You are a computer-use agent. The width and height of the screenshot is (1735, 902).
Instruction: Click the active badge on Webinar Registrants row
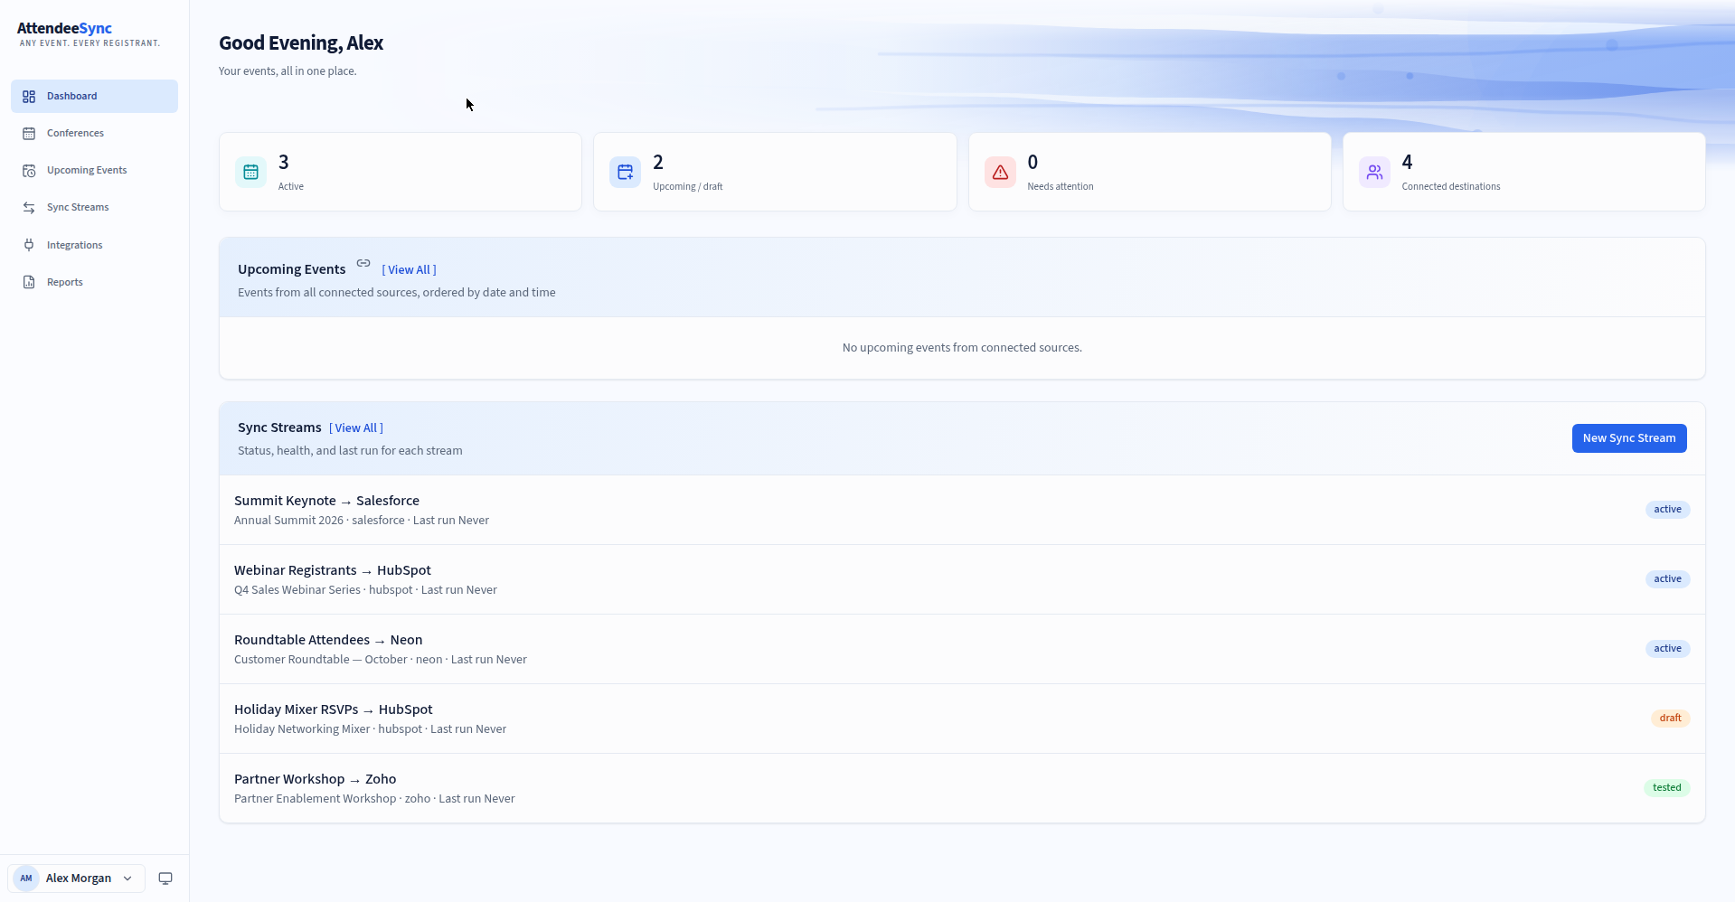(1667, 579)
